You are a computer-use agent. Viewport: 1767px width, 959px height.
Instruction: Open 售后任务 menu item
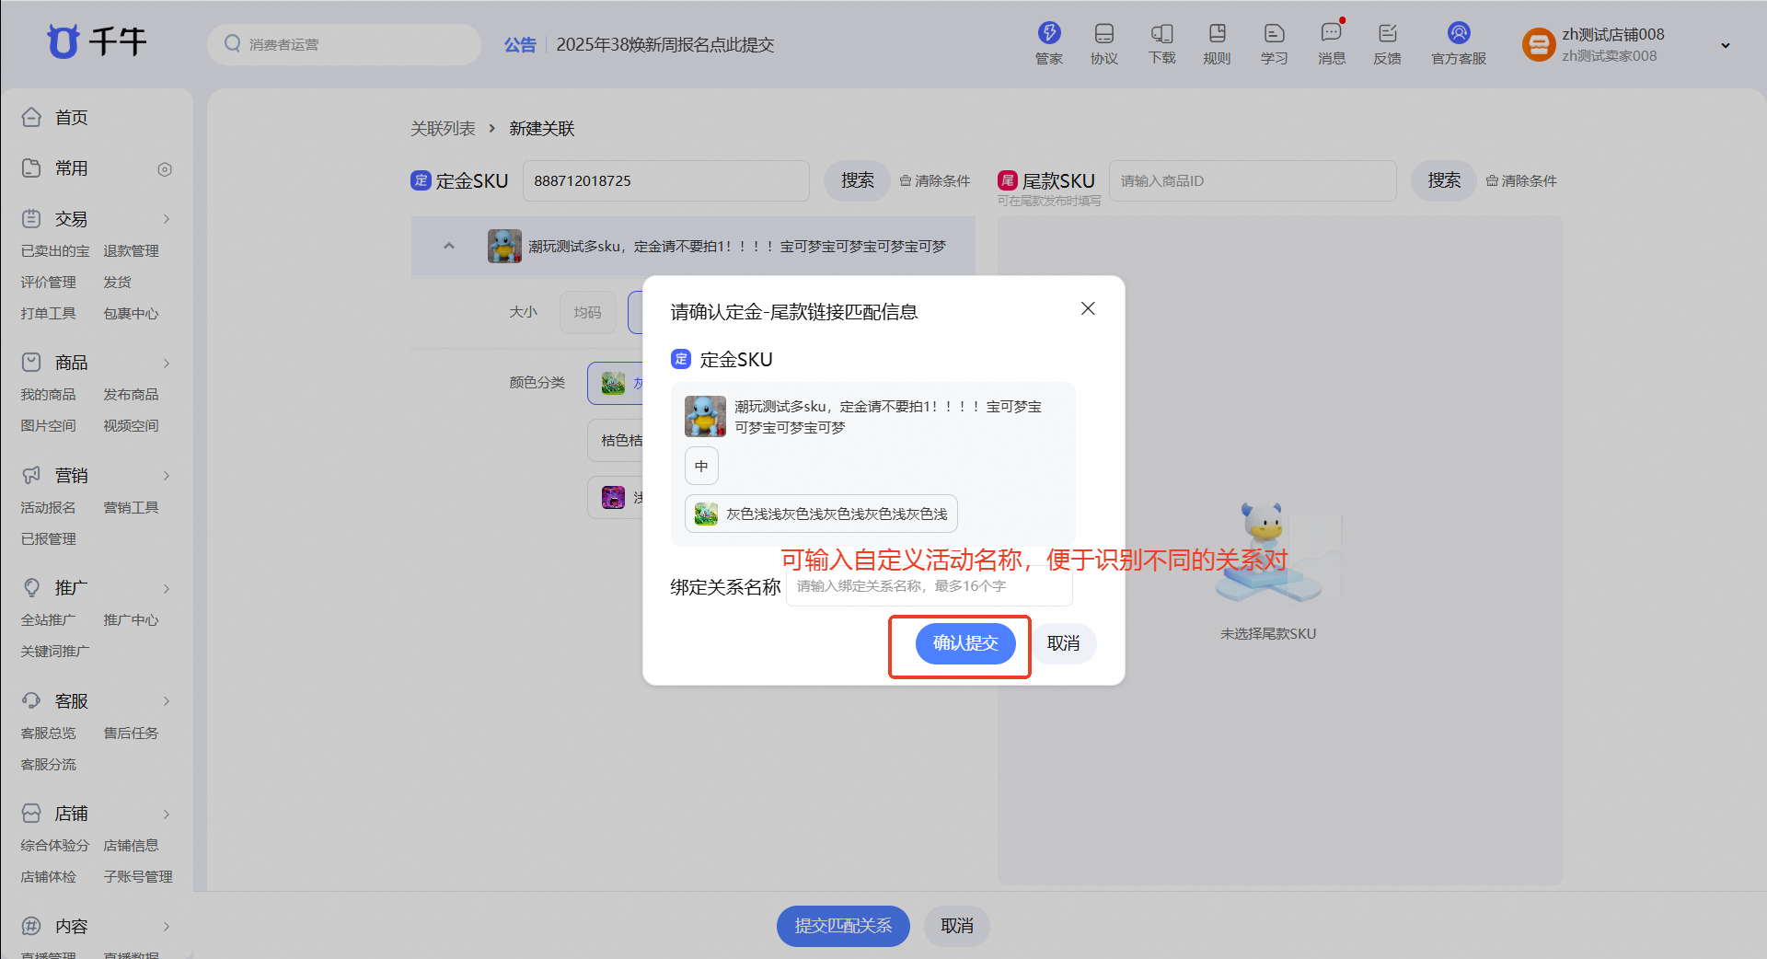(131, 733)
